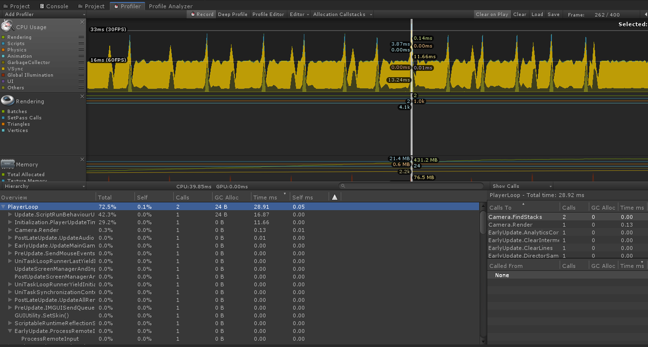Switch to the first Project tab
The image size is (648, 347).
point(17,6)
